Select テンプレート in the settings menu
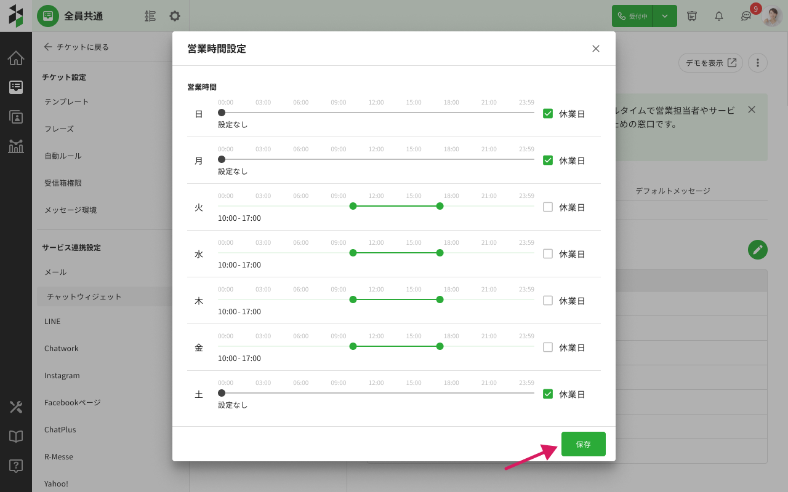Image resolution: width=788 pixels, height=492 pixels. 66,101
